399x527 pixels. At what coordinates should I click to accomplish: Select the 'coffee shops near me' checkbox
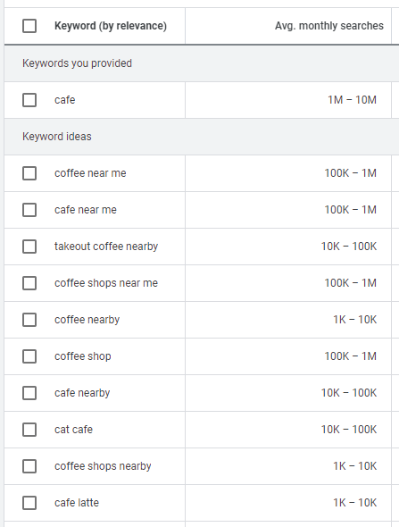point(29,283)
